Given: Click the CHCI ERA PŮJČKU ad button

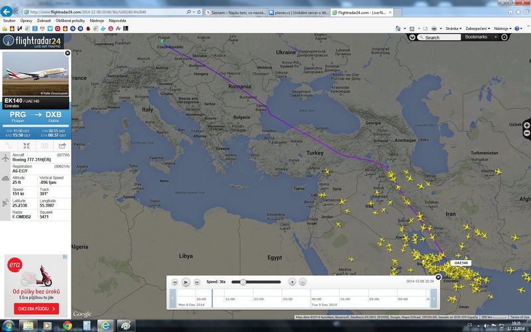Looking at the screenshot, I should click(37, 309).
